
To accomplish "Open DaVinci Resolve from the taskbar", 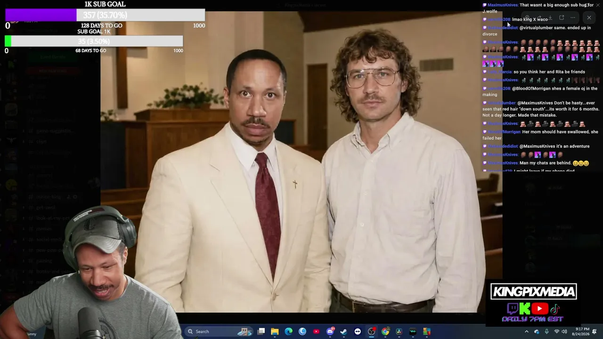I will point(399,331).
